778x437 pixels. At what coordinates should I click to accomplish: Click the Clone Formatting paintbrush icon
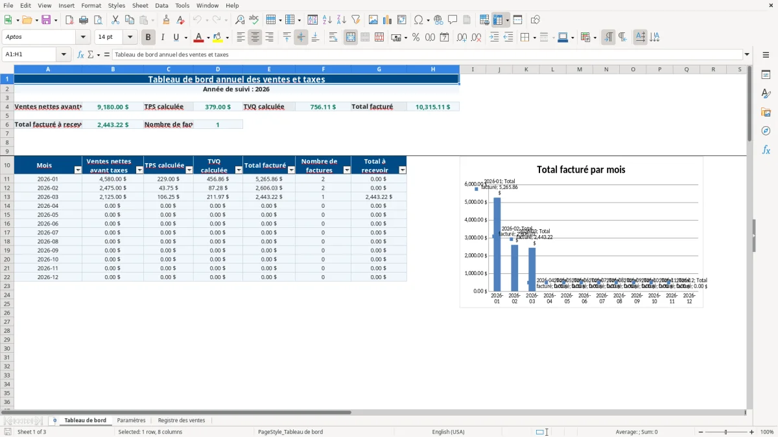coord(166,20)
